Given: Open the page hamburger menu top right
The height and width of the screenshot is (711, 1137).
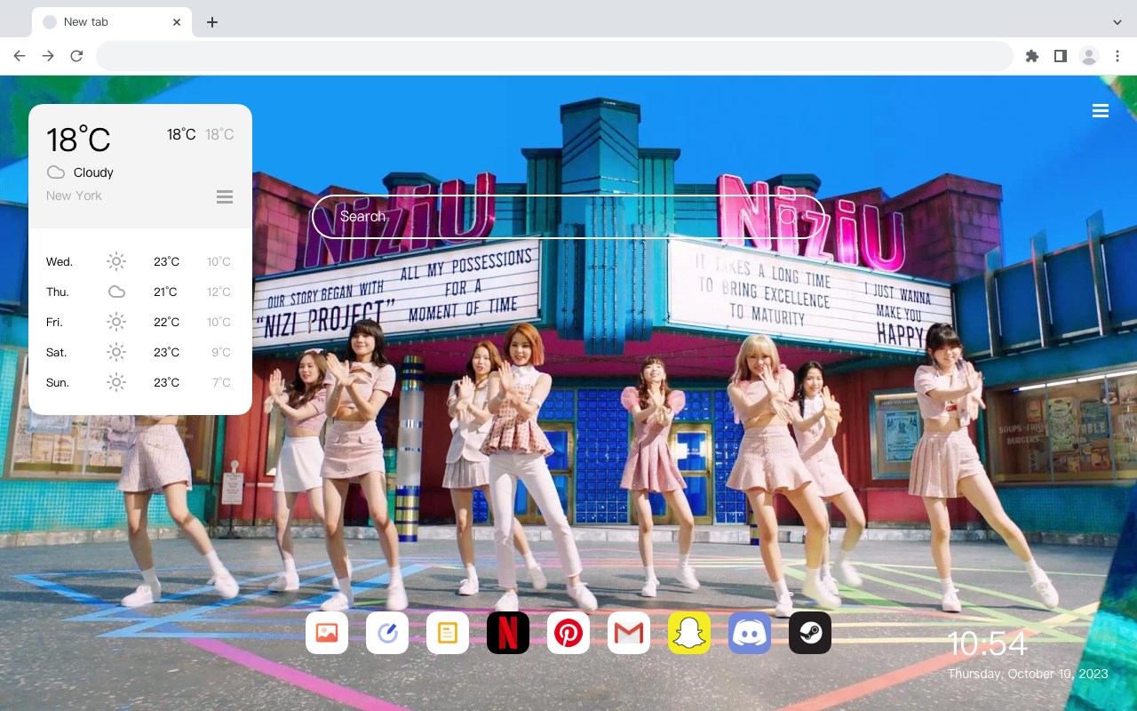Looking at the screenshot, I should tap(1101, 111).
